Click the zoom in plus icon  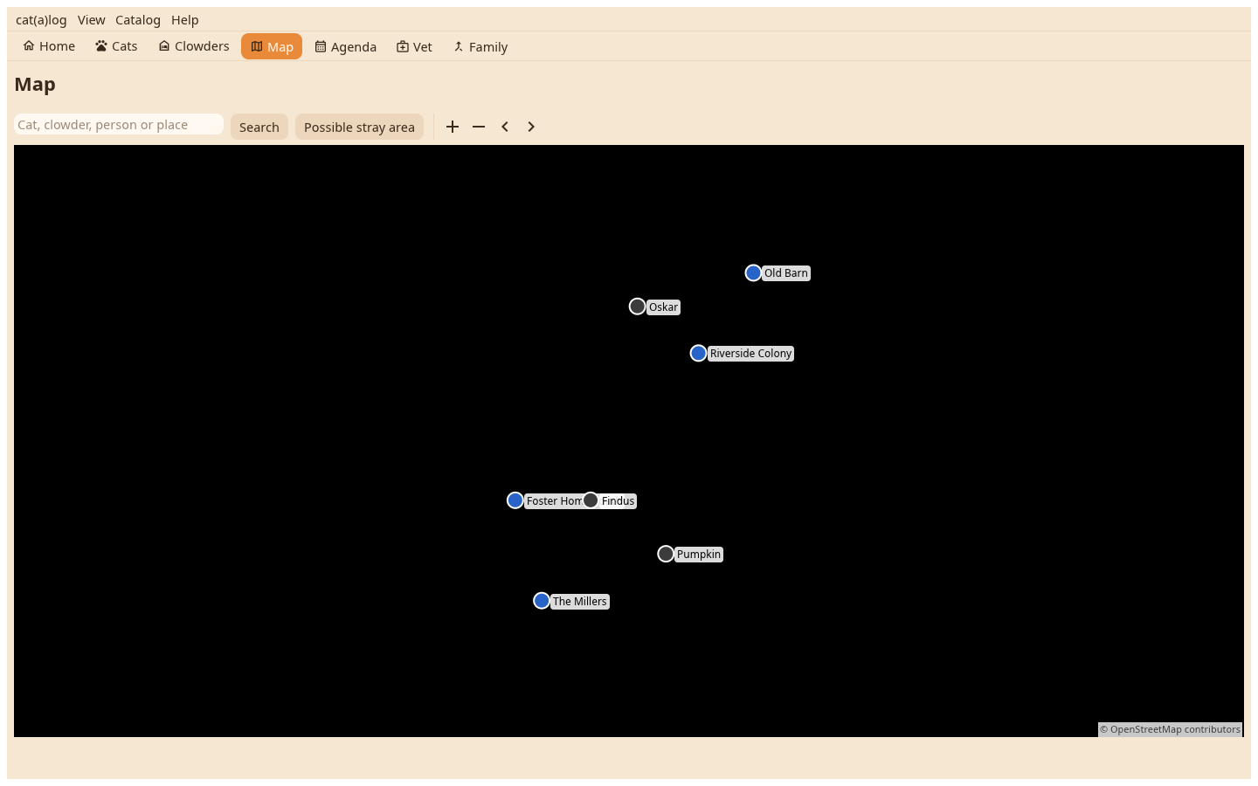click(453, 127)
